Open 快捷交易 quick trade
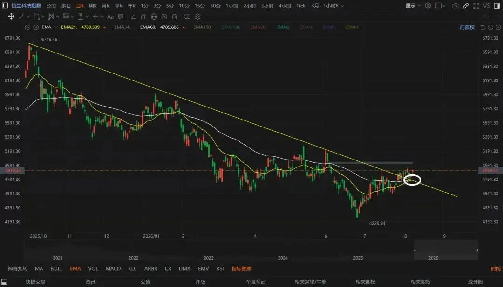This screenshot has height=287, width=503. click(35, 282)
